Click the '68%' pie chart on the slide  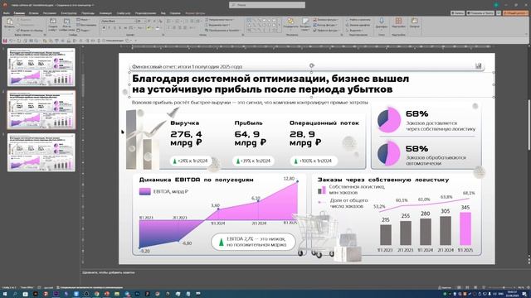[x=389, y=119]
